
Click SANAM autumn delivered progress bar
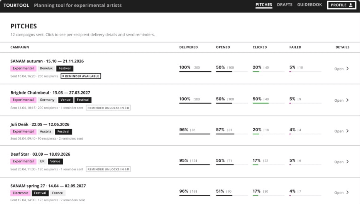(195, 72)
